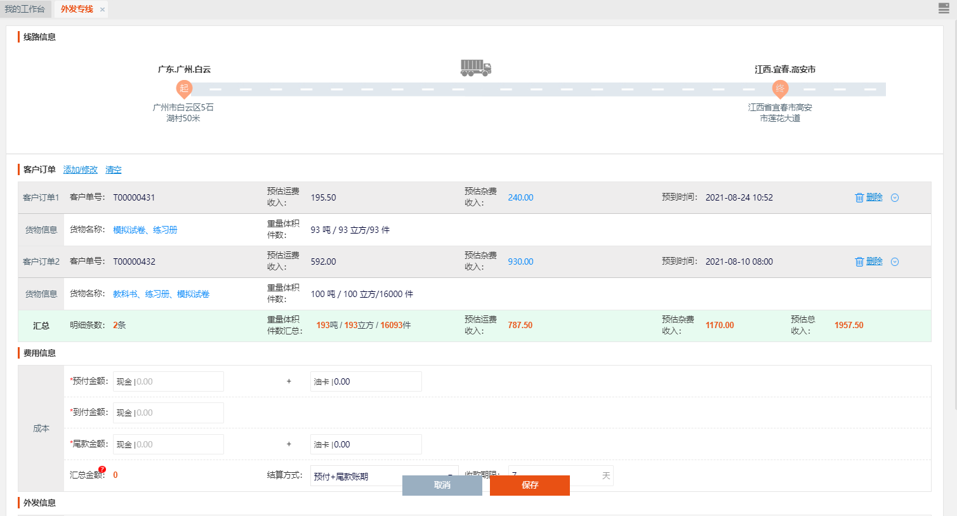Image resolution: width=957 pixels, height=516 pixels.
Task: Click arrival time 2021-08-10 08:00
Action: [739, 261]
